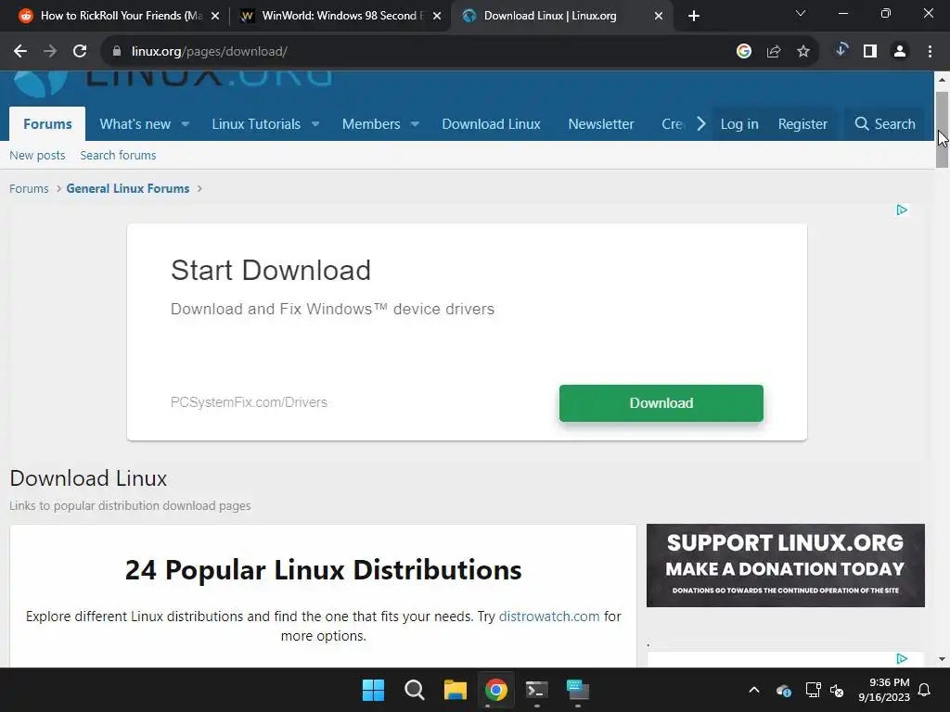Open Download Linux nav item
This screenshot has height=712, width=950.
tap(492, 124)
